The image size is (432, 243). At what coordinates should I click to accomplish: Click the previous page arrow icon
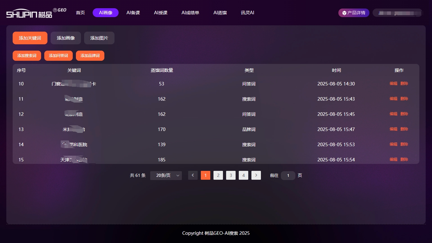tap(193, 175)
